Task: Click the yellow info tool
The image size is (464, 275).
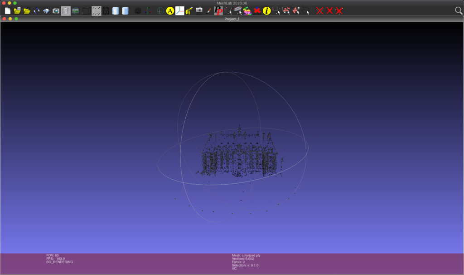Action: point(266,11)
